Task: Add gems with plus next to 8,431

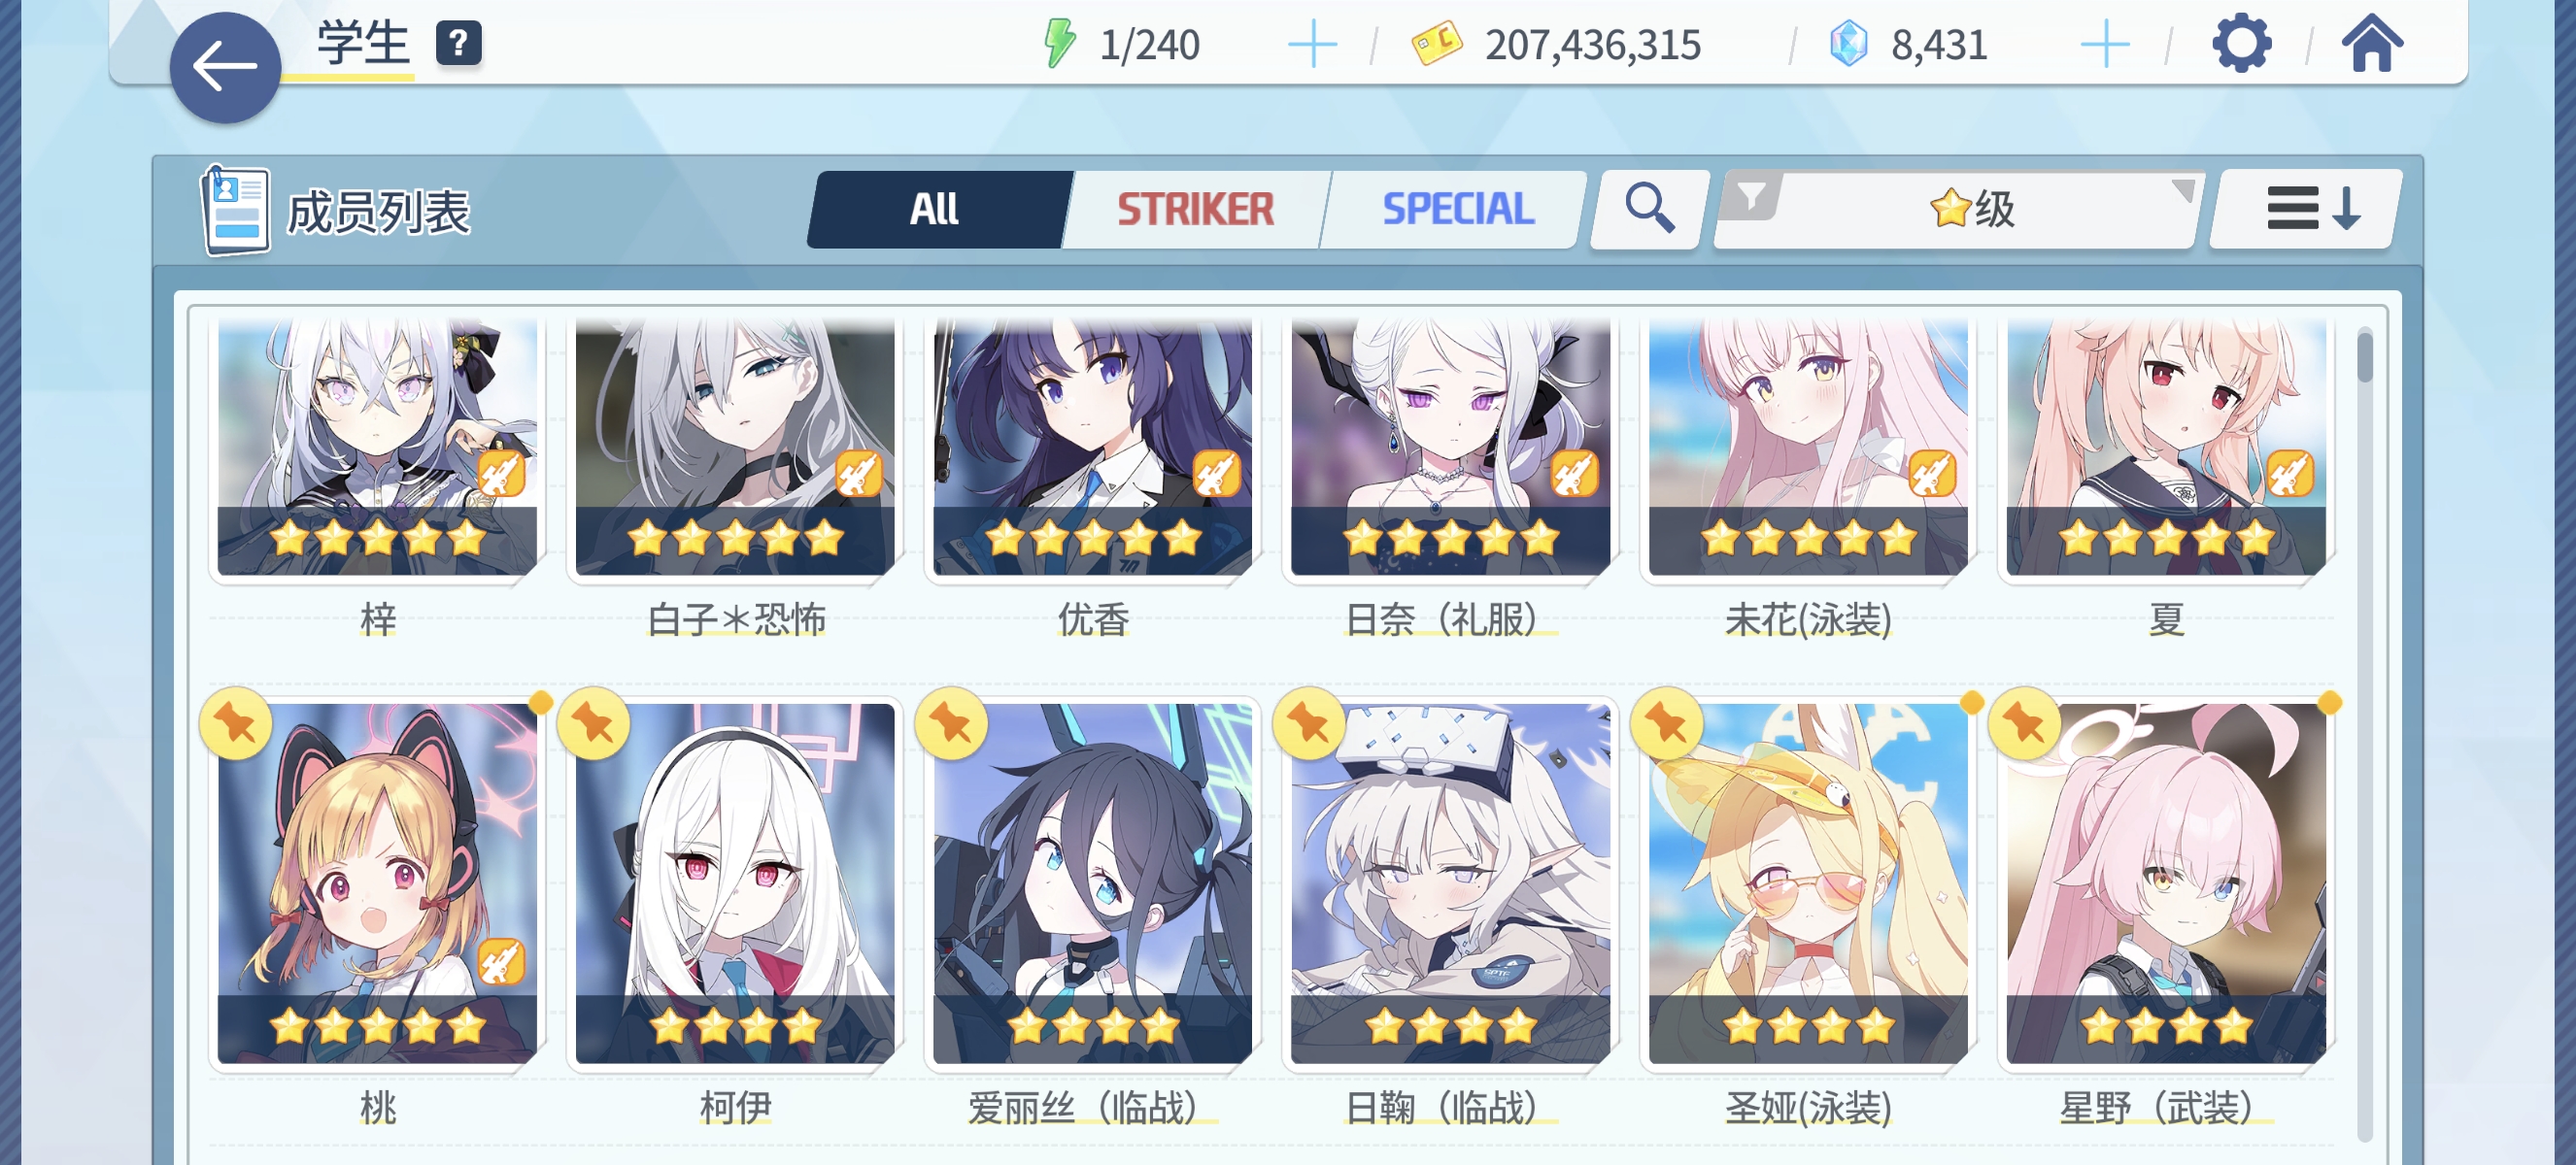Action: click(2105, 45)
